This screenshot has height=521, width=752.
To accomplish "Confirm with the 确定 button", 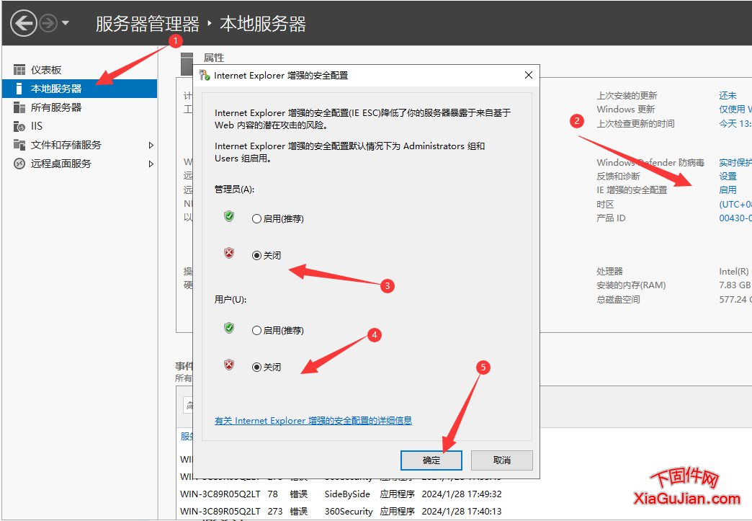I will pyautogui.click(x=431, y=460).
